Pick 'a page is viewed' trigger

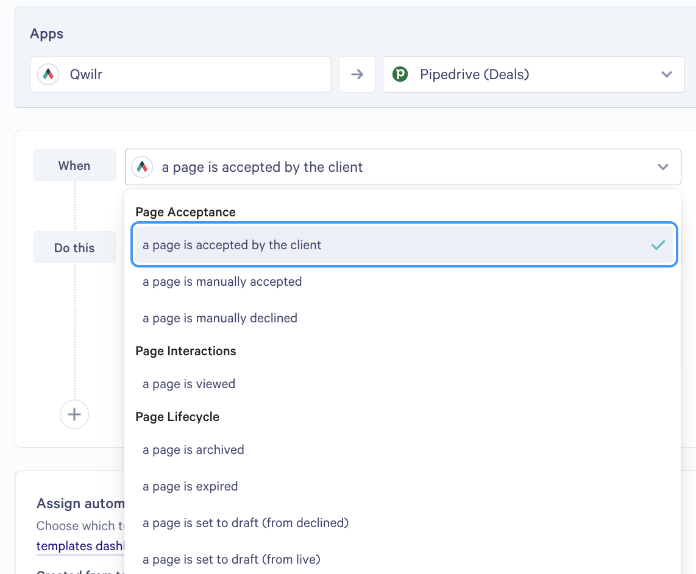403,383
